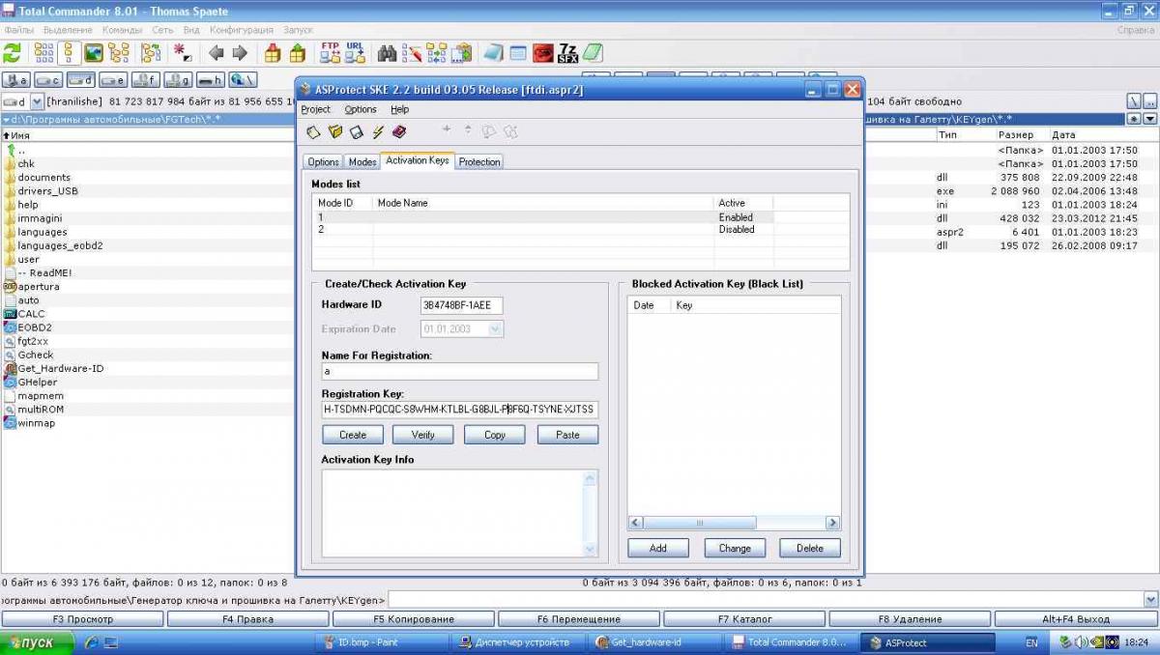Click ASProtect Open Project folder icon
1160x655 pixels.
click(335, 131)
